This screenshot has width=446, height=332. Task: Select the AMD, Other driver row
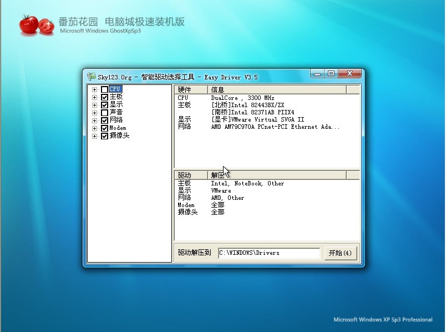pyautogui.click(x=267, y=198)
